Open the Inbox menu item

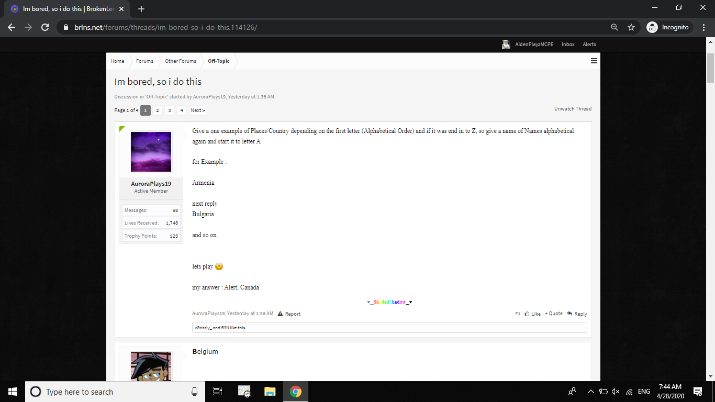568,44
